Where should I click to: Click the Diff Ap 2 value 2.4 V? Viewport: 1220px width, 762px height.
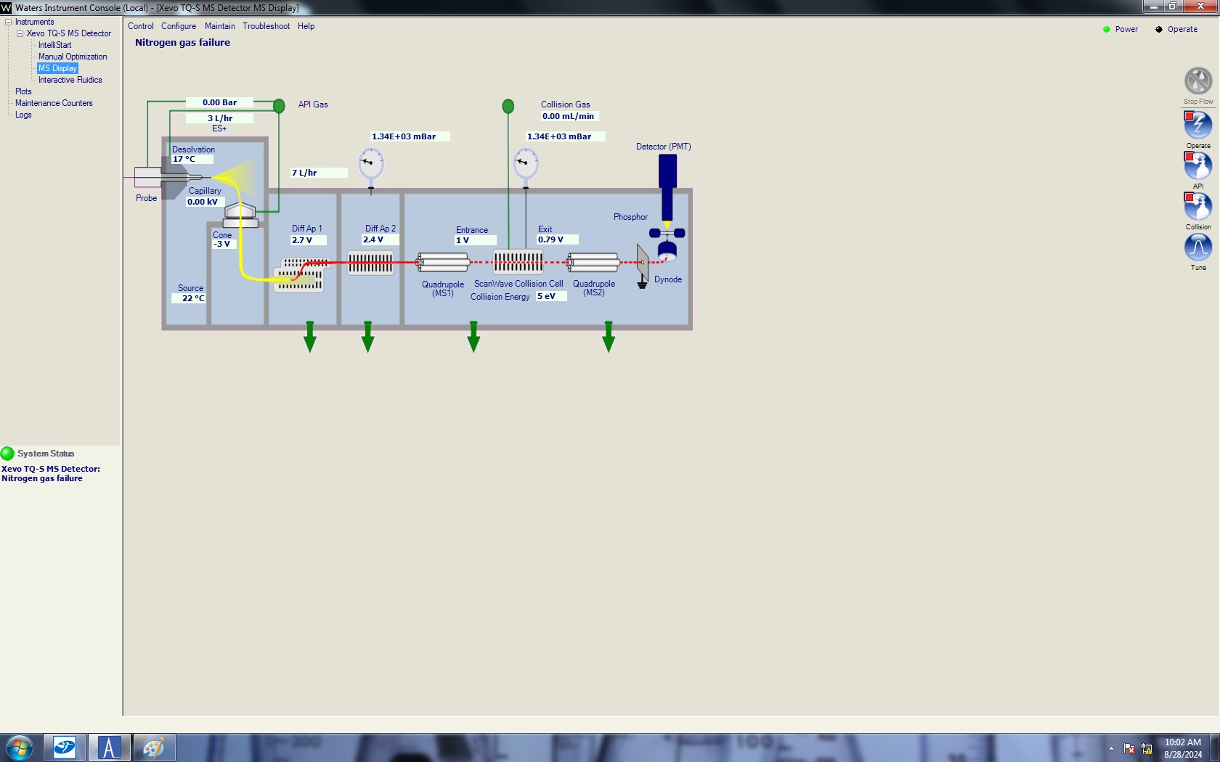coord(380,239)
